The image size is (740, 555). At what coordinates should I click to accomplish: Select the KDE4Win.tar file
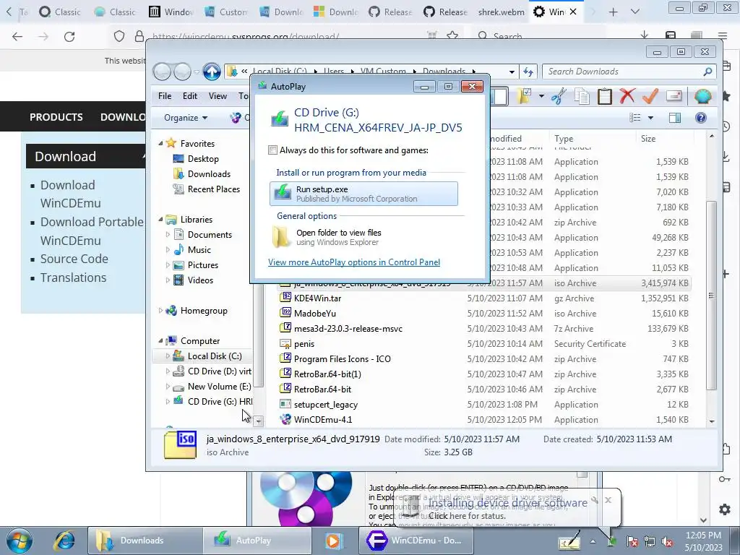[317, 298]
